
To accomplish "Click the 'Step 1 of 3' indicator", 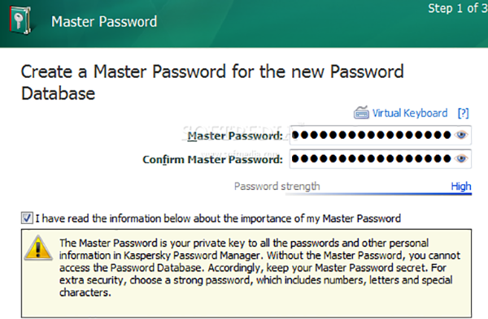I will (x=457, y=8).
